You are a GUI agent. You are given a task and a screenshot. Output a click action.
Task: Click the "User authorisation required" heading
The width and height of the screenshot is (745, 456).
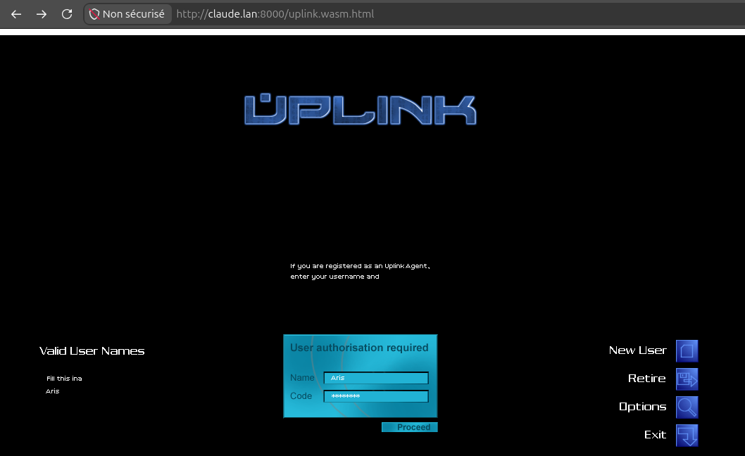click(x=359, y=348)
